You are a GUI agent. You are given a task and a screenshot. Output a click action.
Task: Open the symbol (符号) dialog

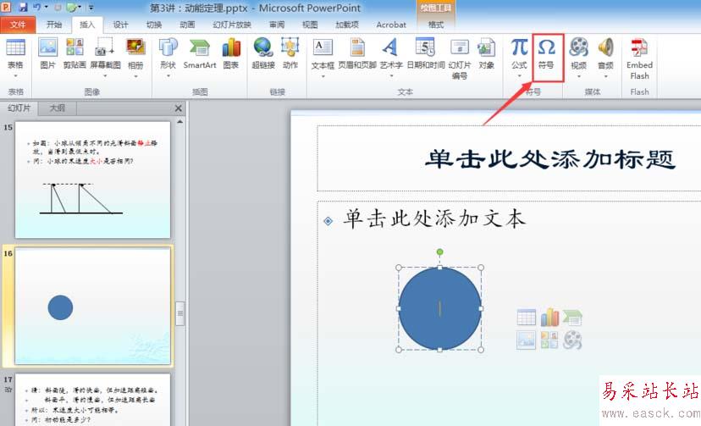click(x=546, y=53)
